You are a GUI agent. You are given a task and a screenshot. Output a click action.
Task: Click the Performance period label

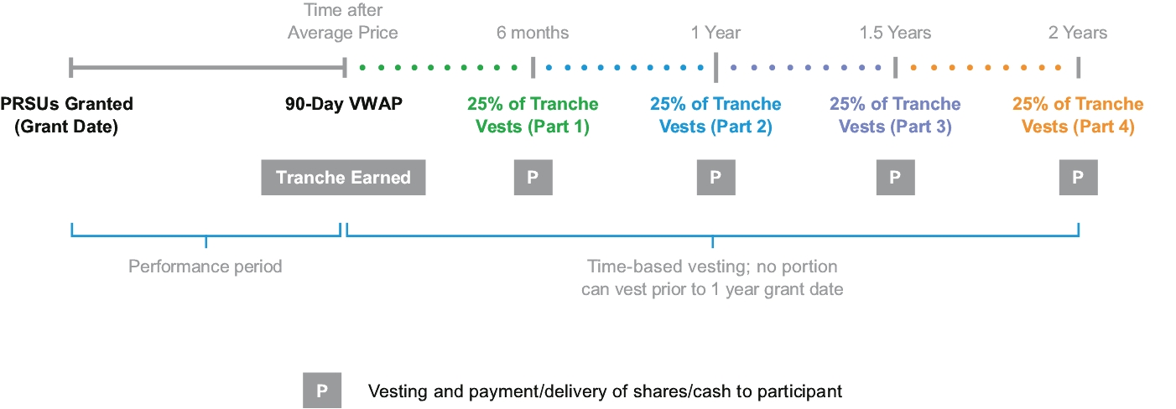pyautogui.click(x=206, y=267)
